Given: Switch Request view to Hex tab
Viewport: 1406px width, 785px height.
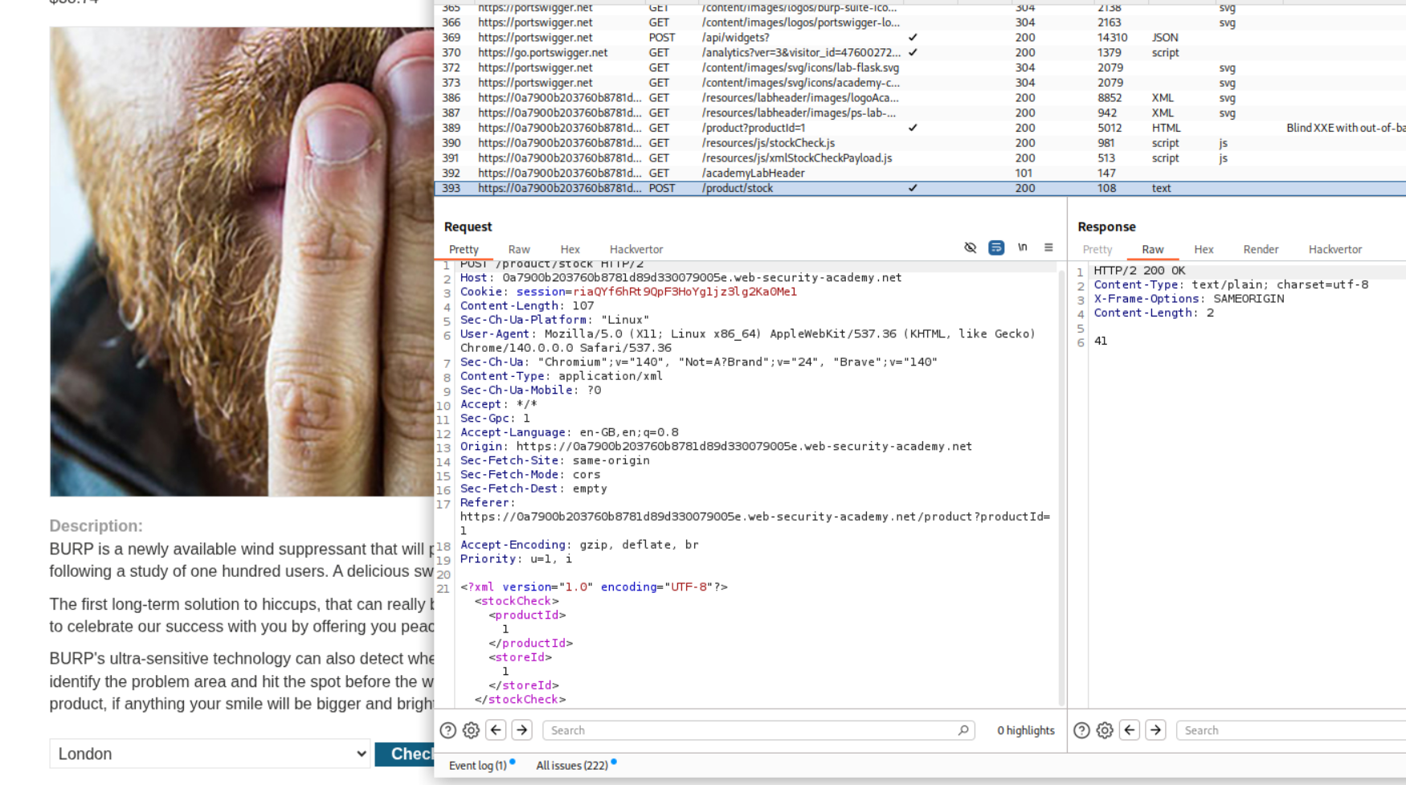Looking at the screenshot, I should 570,250.
